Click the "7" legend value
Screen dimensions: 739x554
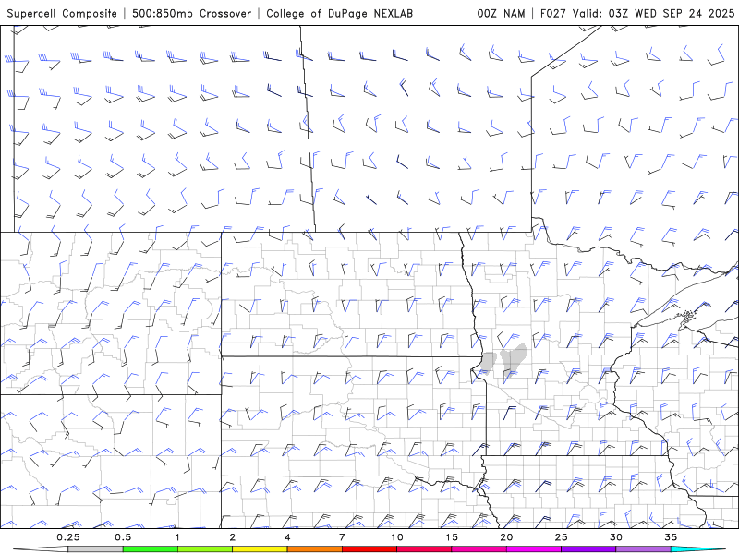(342, 537)
